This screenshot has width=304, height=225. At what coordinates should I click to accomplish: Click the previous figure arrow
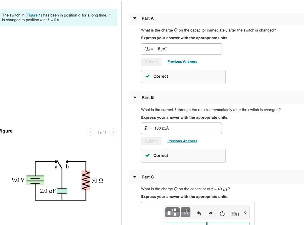(x=90, y=132)
